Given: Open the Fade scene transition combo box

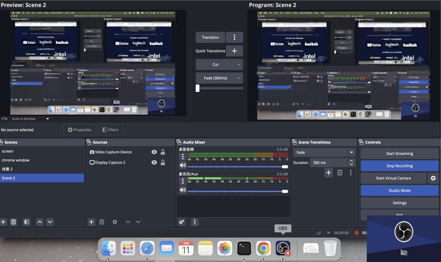Looking at the screenshot, I should pyautogui.click(x=324, y=152).
